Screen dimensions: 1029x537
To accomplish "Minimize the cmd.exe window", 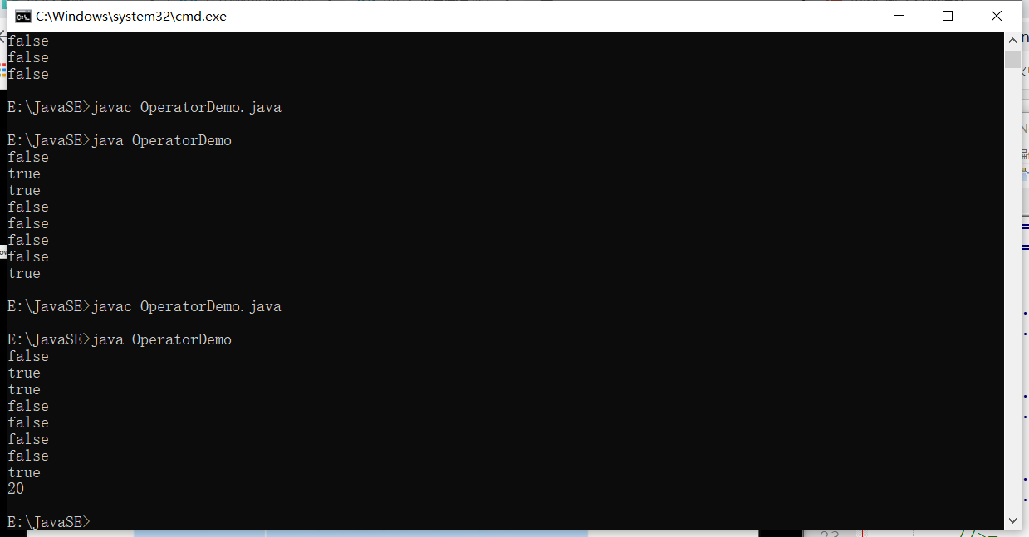I will coord(899,16).
